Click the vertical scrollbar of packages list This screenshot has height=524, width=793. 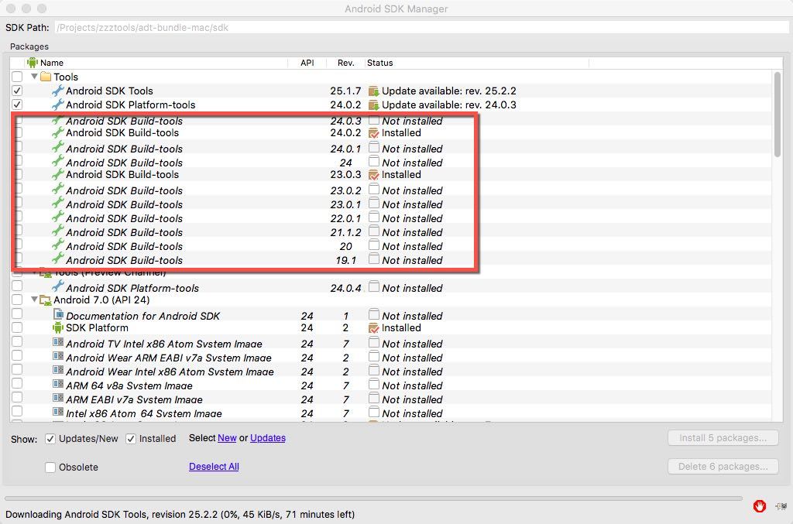777,116
